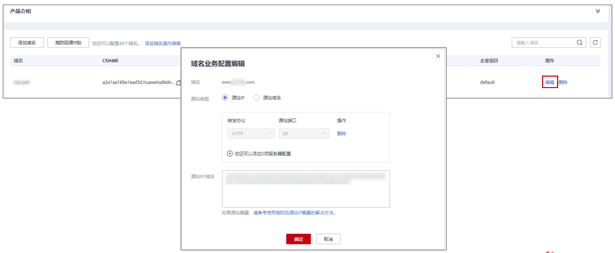Refresh the domain list
615x253 pixels.
595,42
